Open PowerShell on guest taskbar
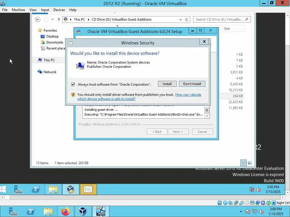Image resolution: width=290 pixels, height=217 pixels. tap(36, 189)
